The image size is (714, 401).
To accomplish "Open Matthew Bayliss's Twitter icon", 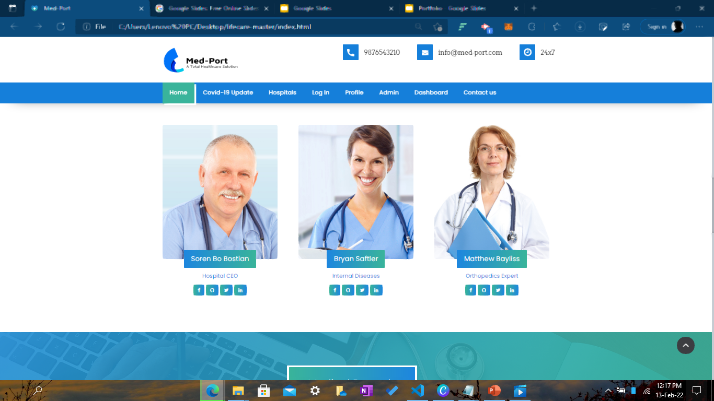I will point(498,290).
